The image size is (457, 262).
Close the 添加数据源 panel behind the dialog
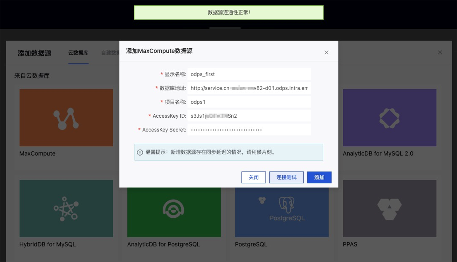(x=440, y=52)
